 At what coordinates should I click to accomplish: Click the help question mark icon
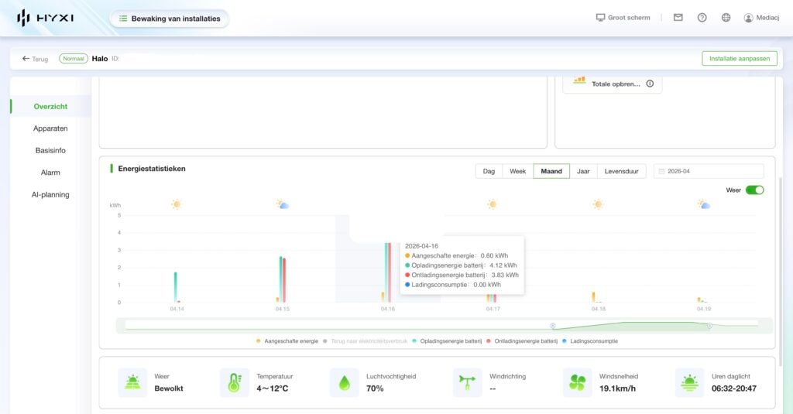[x=702, y=18]
